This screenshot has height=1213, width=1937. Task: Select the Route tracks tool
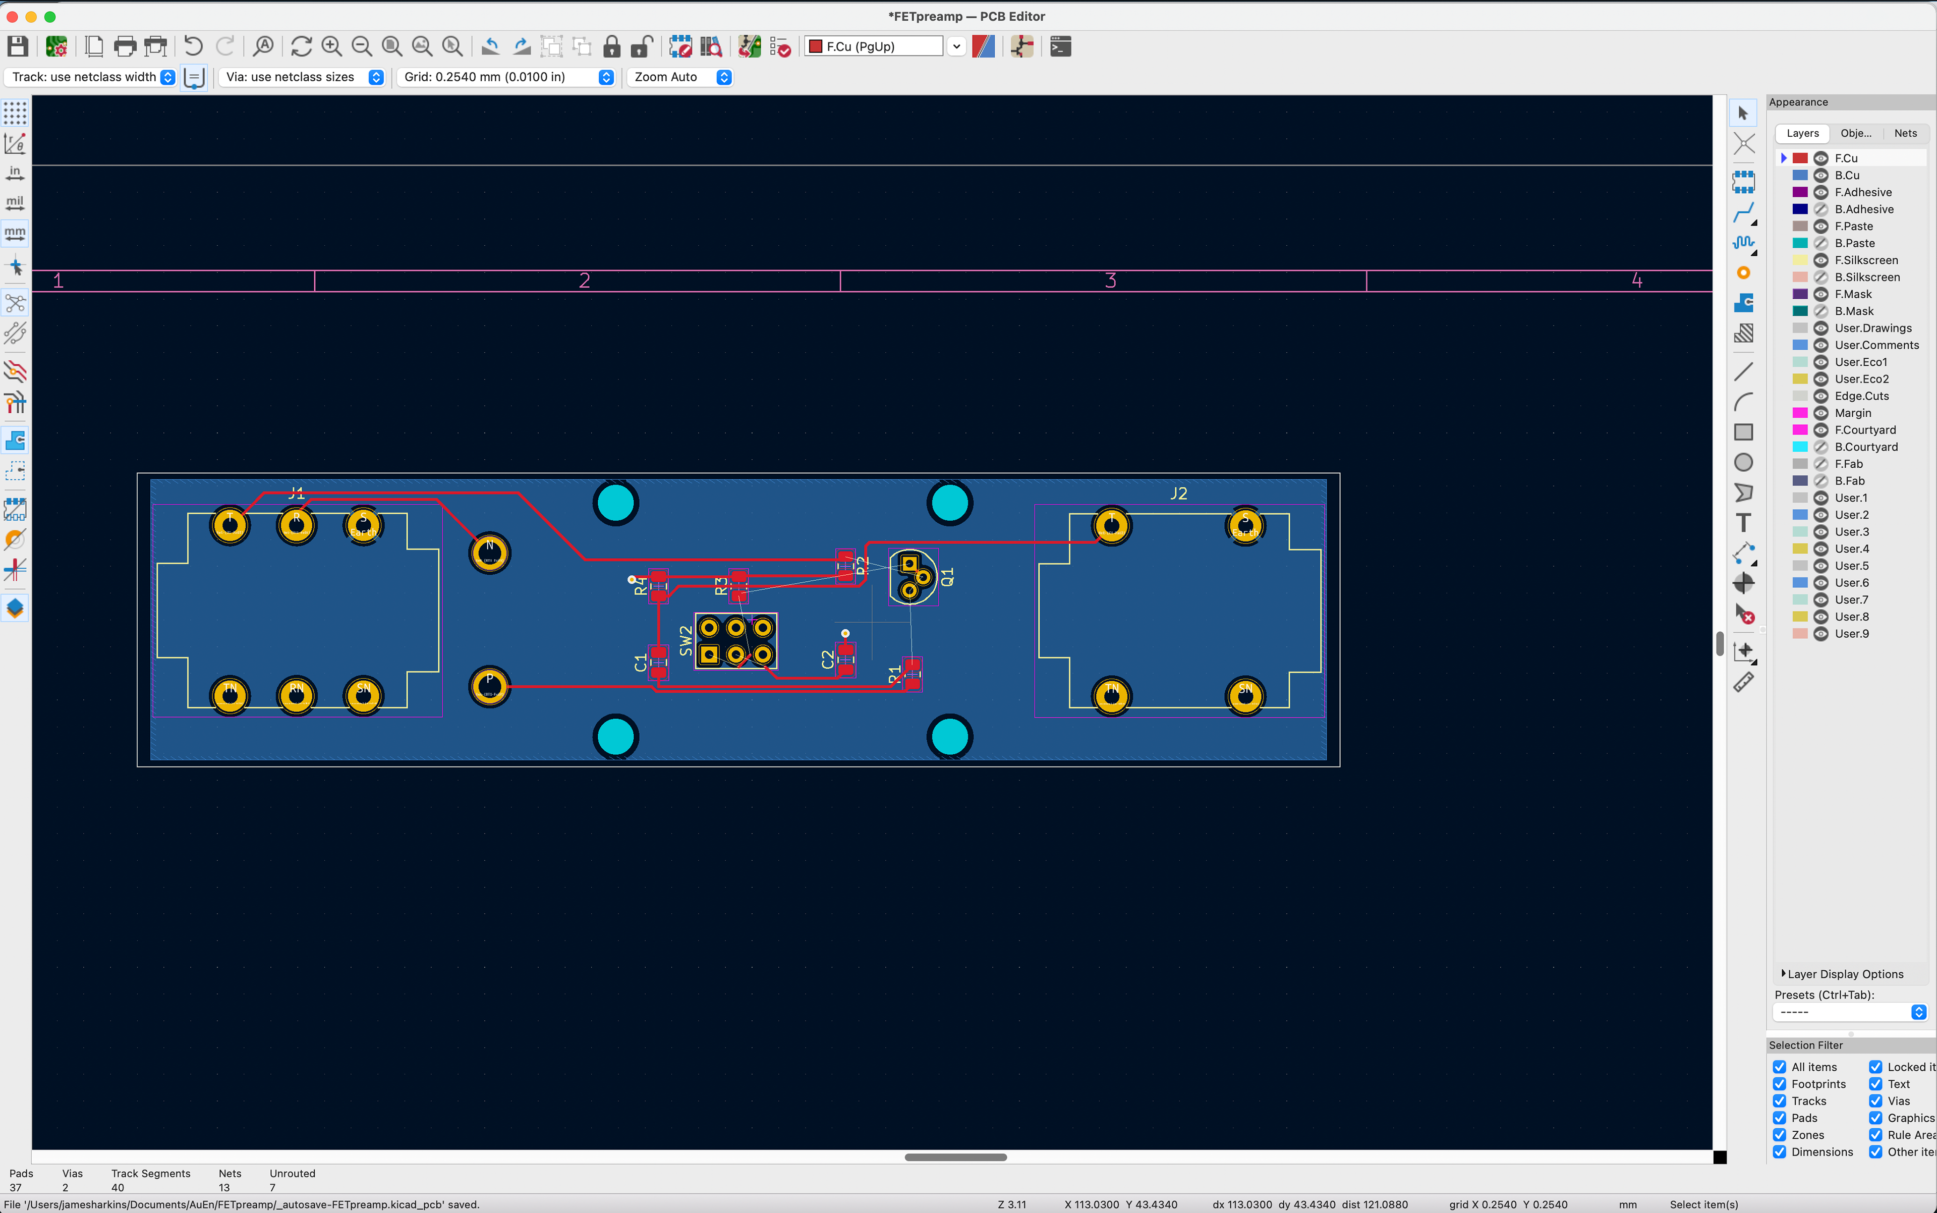pyautogui.click(x=1743, y=213)
